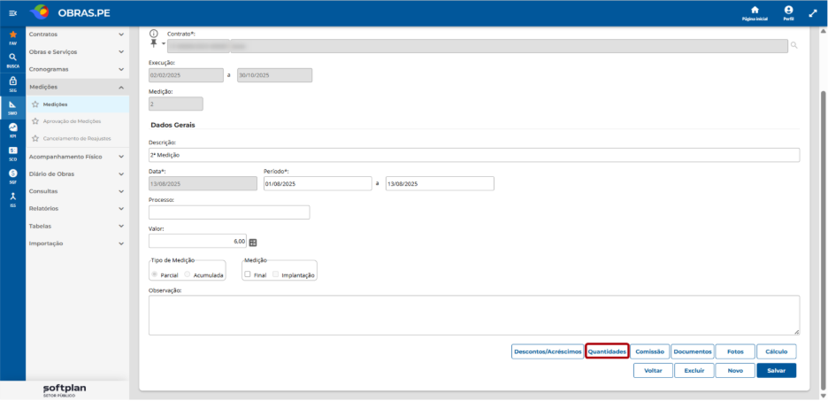Open the SEG lock module icon
This screenshot has height=401, width=828.
12,81
